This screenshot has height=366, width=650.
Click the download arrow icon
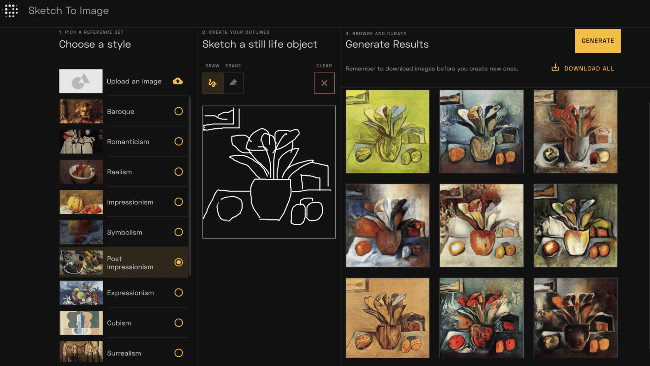(x=555, y=68)
